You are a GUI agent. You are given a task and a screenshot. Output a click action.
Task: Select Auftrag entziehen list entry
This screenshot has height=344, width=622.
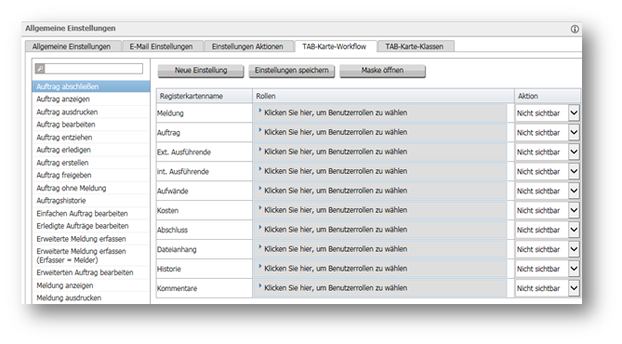[91, 138]
